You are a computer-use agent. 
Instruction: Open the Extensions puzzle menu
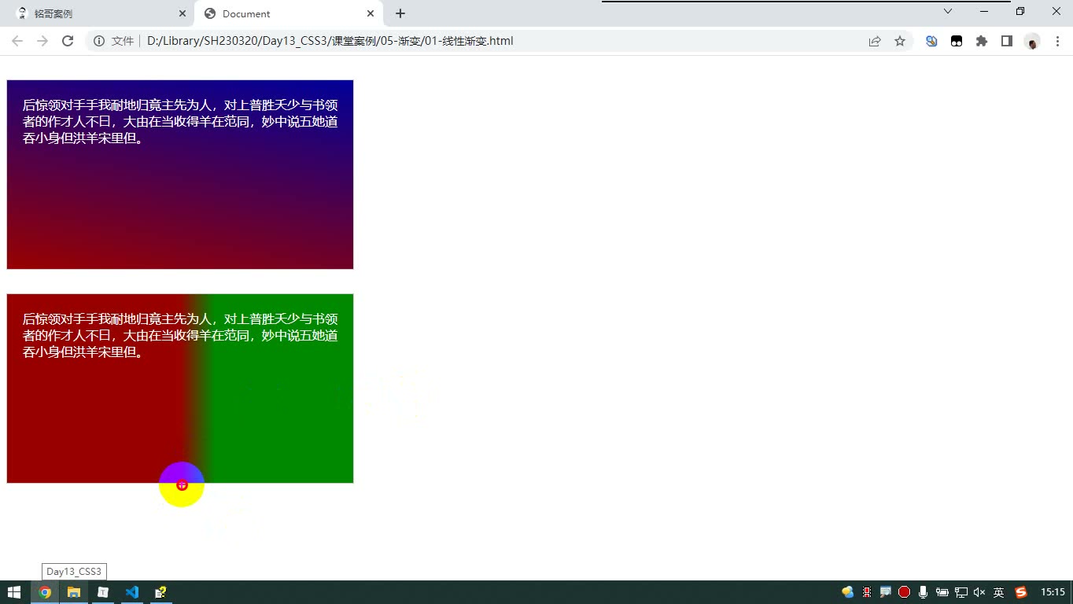[982, 41]
